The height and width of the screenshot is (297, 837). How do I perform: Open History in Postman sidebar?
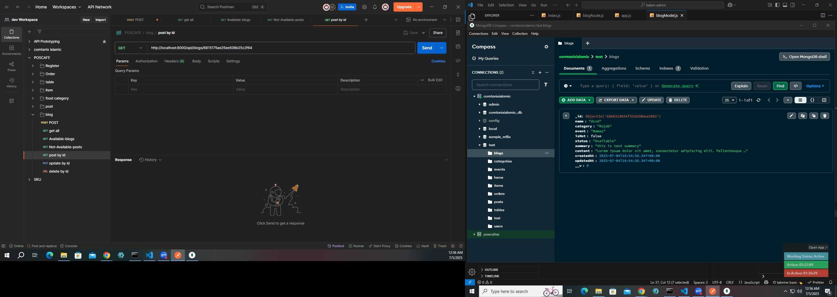click(x=12, y=83)
